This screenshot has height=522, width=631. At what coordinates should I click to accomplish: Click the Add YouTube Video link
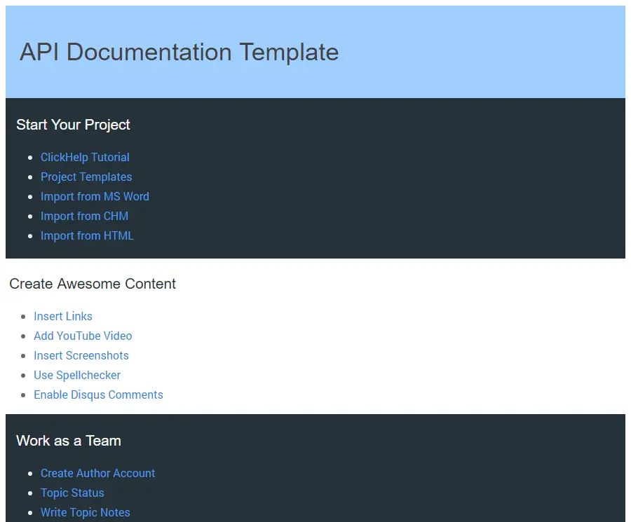click(x=83, y=336)
